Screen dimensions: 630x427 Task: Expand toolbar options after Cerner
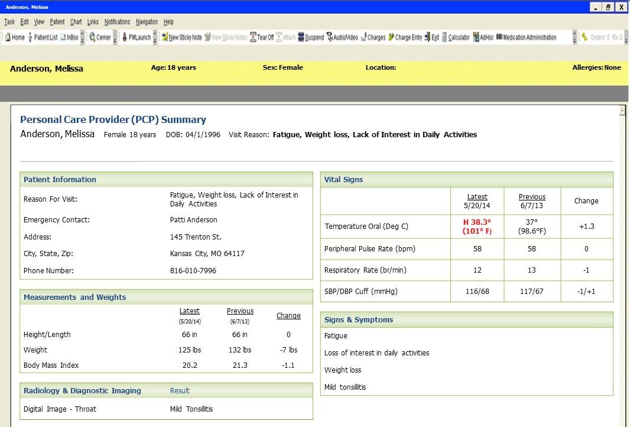[115, 37]
